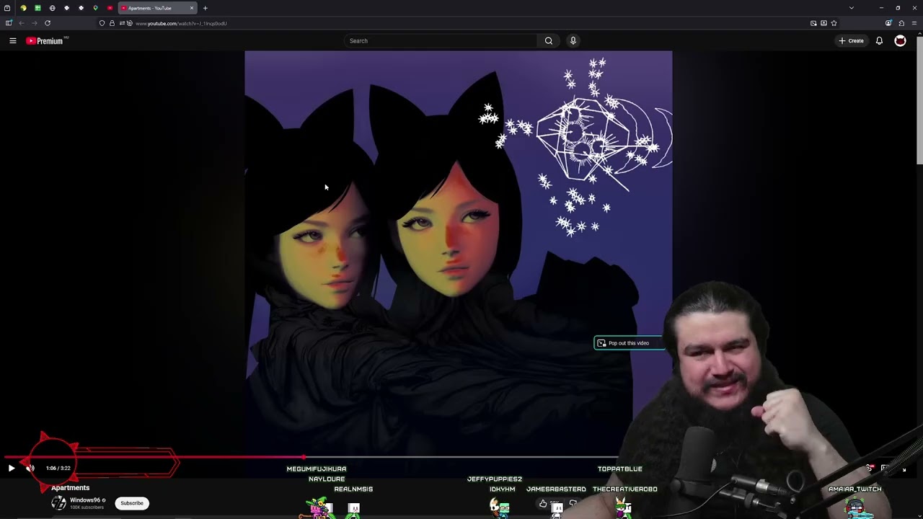Switch to the yellow-green first pinned tab
Viewport: 923px width, 519px height.
[23, 8]
